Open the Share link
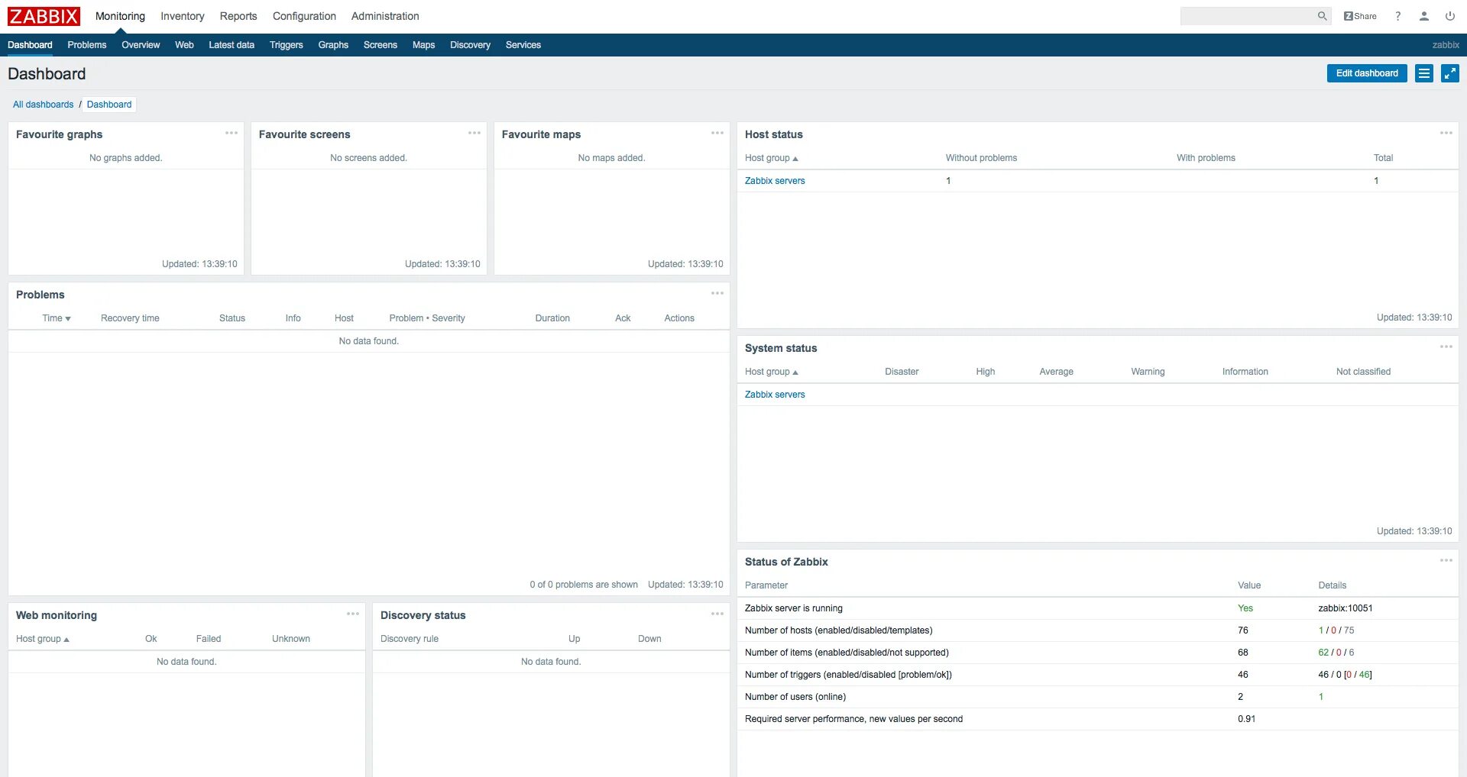 1360,16
